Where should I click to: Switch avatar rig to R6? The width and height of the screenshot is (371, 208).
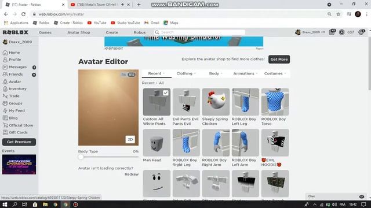[x=123, y=75]
